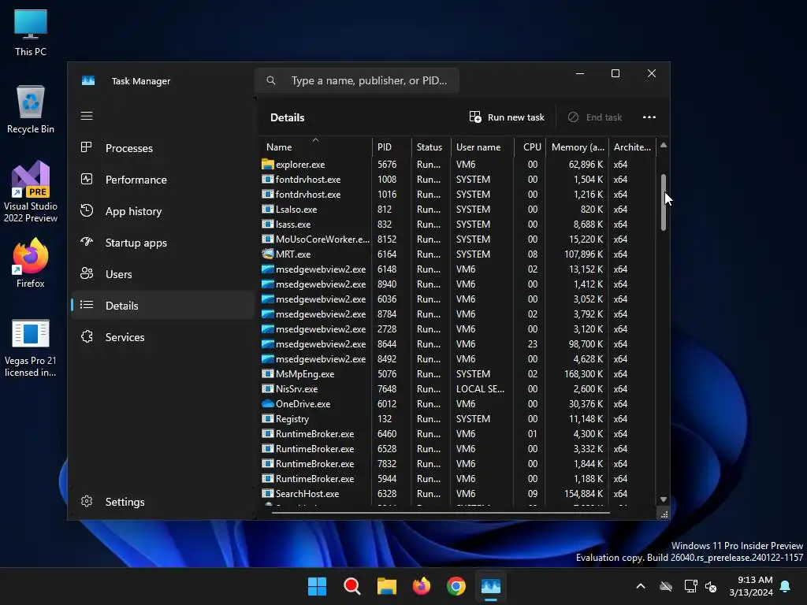The width and height of the screenshot is (807, 605).
Task: Open the Performance page
Action: [162, 180]
